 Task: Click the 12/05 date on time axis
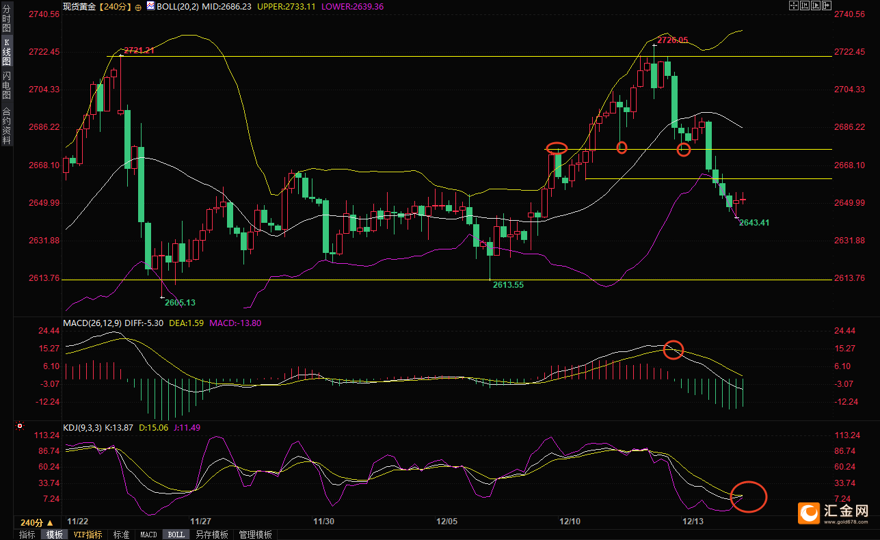[x=446, y=521]
